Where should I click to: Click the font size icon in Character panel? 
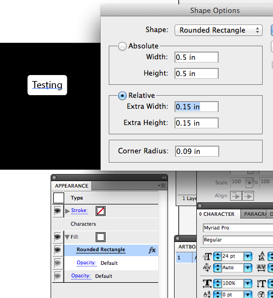click(x=207, y=257)
